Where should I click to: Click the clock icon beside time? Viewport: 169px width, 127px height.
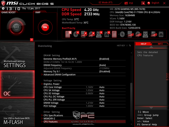[x=3, y=8]
